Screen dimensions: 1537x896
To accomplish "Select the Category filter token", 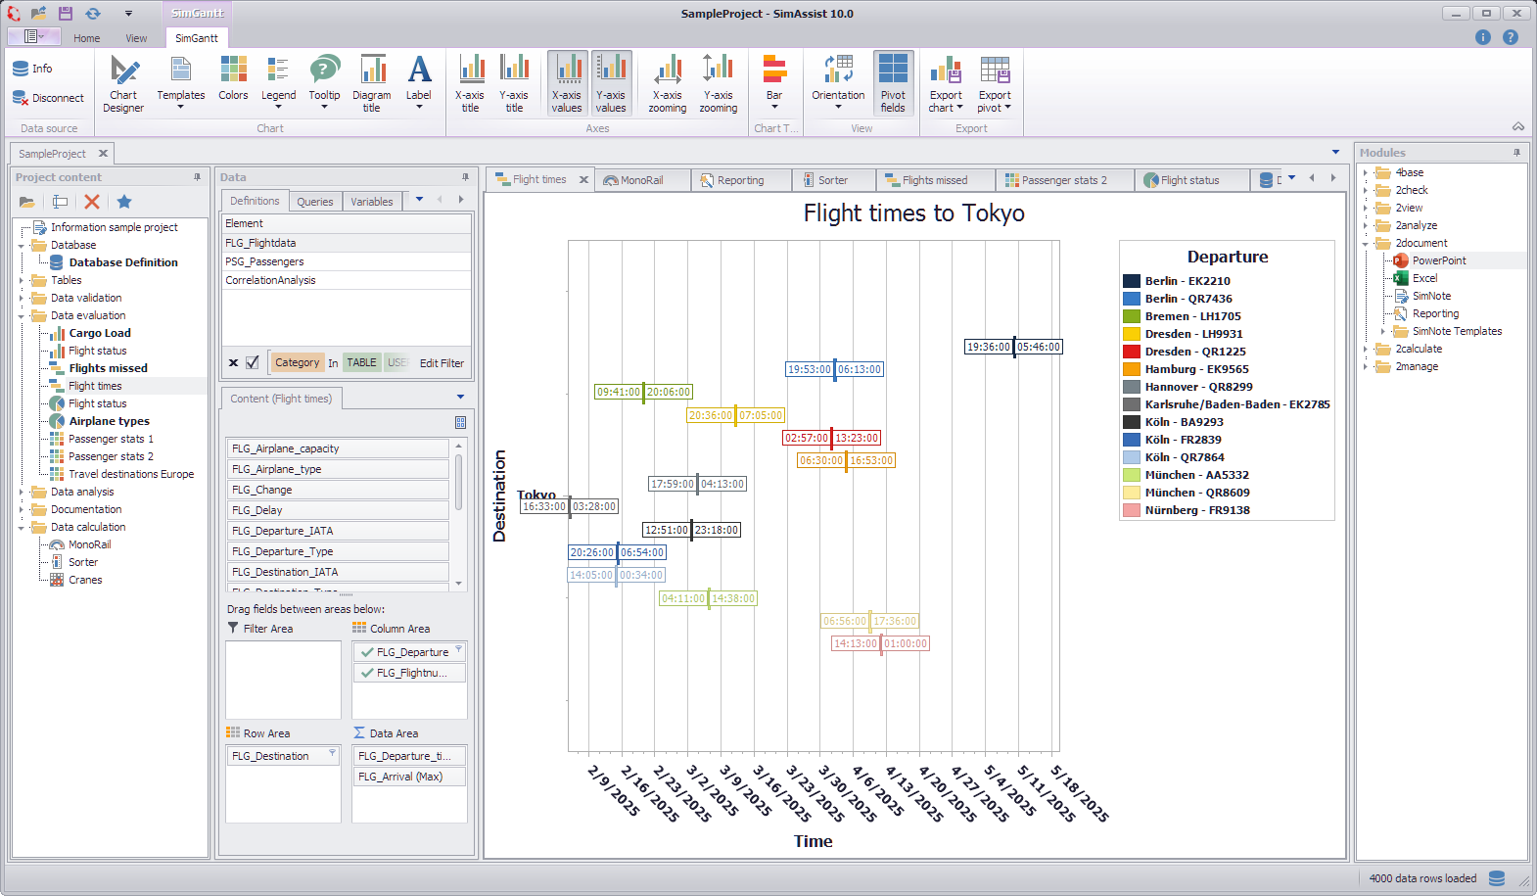I will (297, 362).
